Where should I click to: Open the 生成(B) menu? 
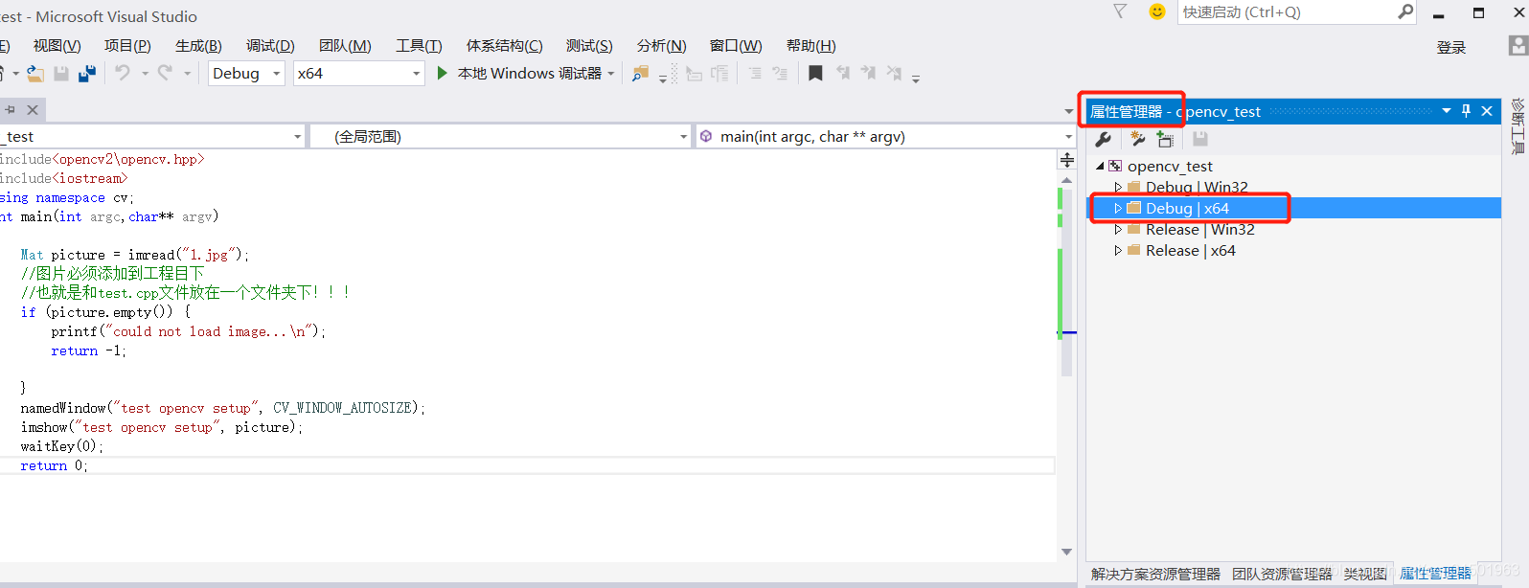click(x=198, y=46)
